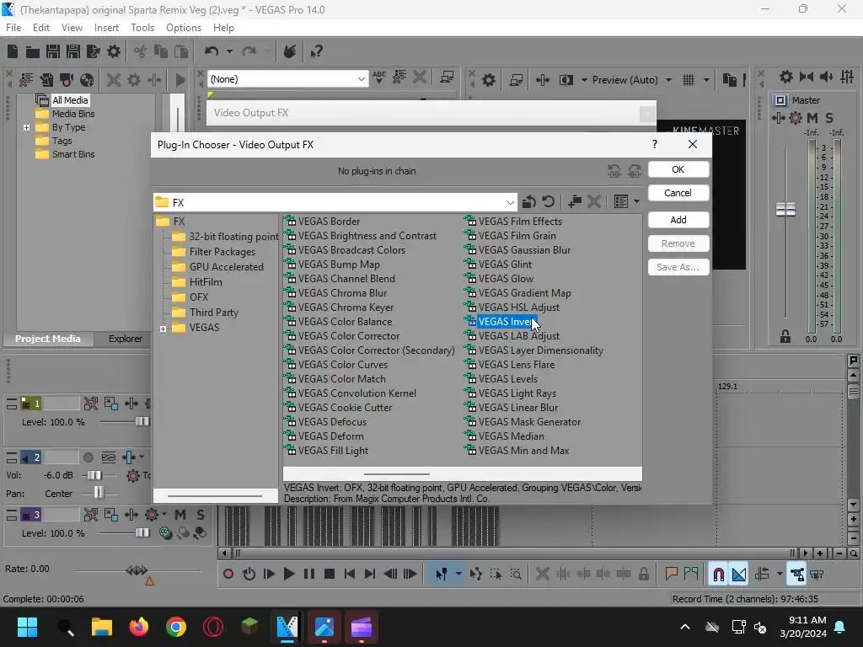Image resolution: width=863 pixels, height=647 pixels.
Task: Open File Explorer from taskbar
Action: [102, 627]
